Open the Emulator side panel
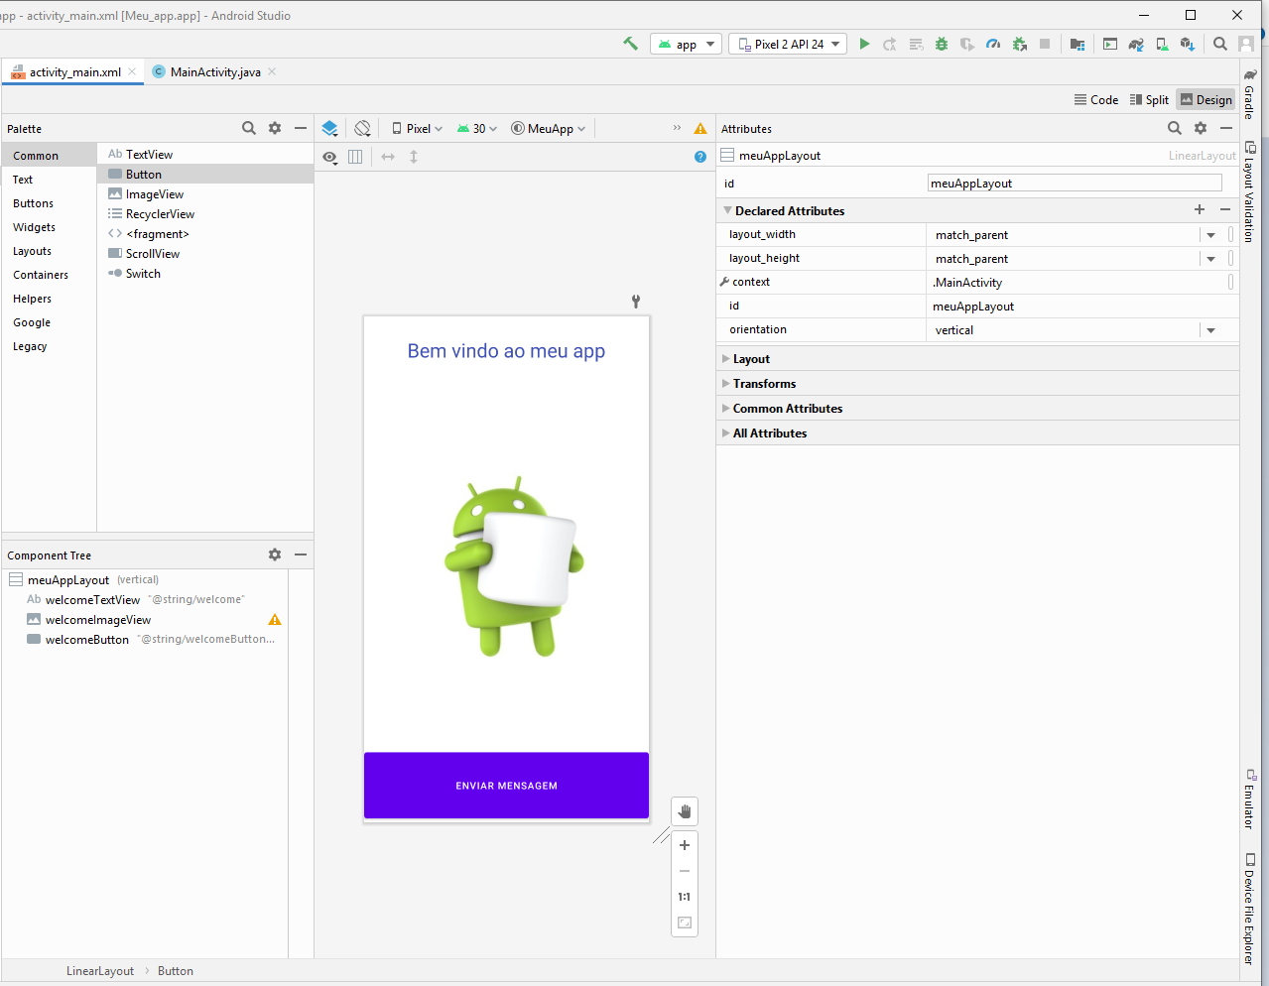 pos(1250,800)
